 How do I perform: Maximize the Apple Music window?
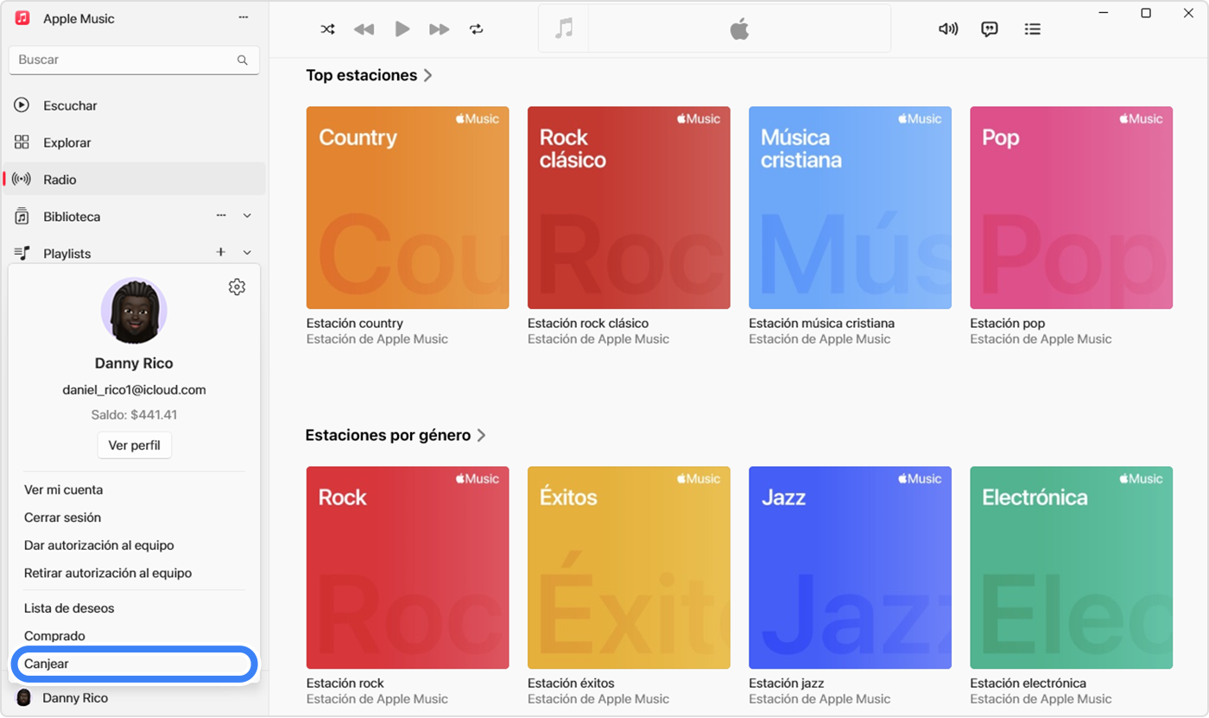pyautogui.click(x=1146, y=13)
